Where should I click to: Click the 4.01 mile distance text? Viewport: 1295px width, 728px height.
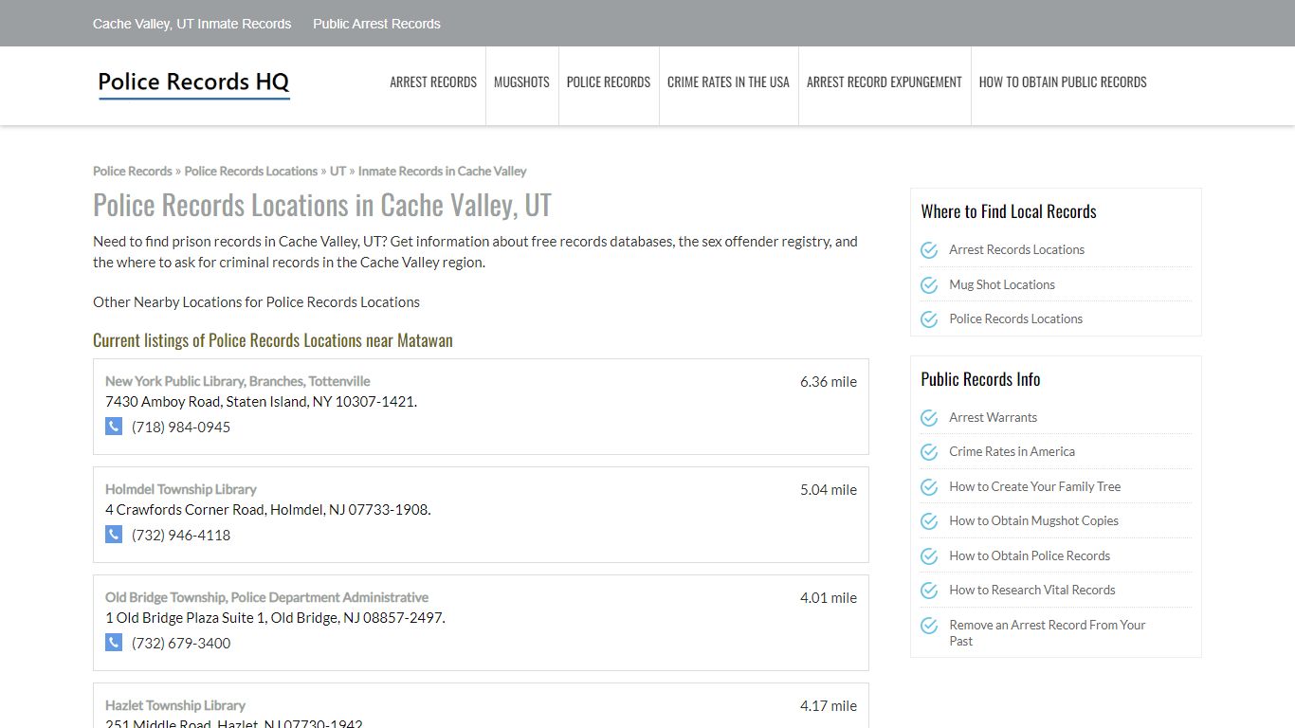pos(828,598)
